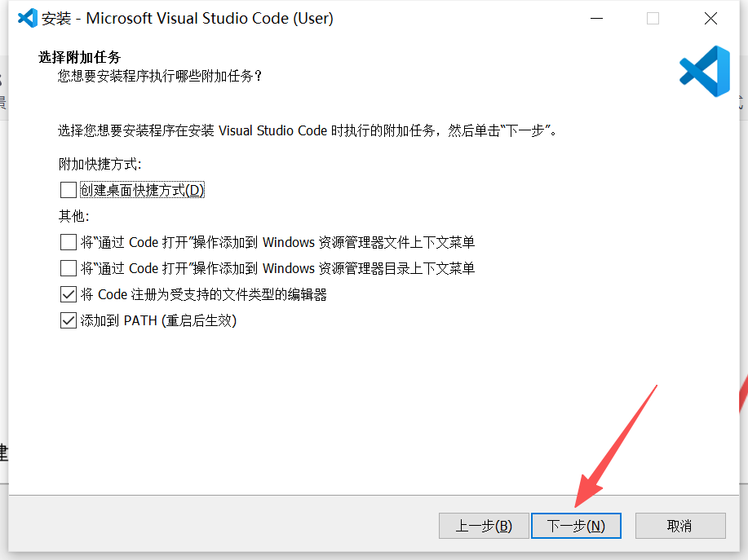Minimize the installer window
748x560 pixels.
tap(596, 19)
